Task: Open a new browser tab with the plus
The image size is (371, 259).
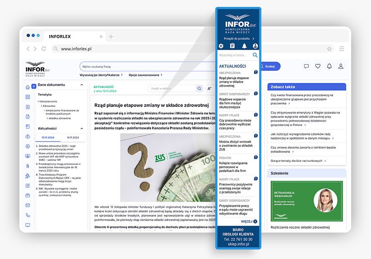Action: click(111, 37)
